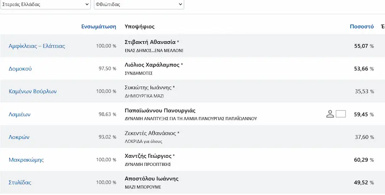The image size is (385, 195).
Task: Open the Στυλίδας municipality link
Action: point(20,183)
